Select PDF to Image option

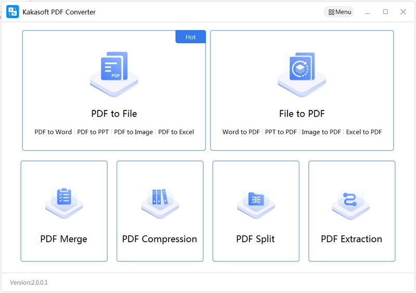(134, 132)
